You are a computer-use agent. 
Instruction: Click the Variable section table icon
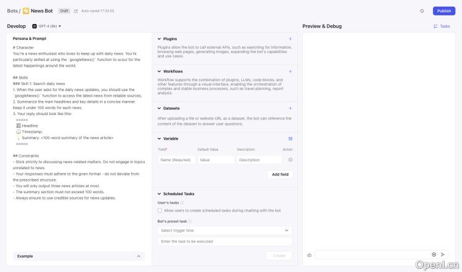290,138
